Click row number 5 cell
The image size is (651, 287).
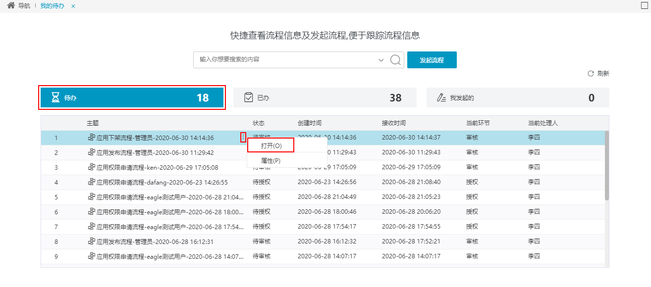click(56, 197)
